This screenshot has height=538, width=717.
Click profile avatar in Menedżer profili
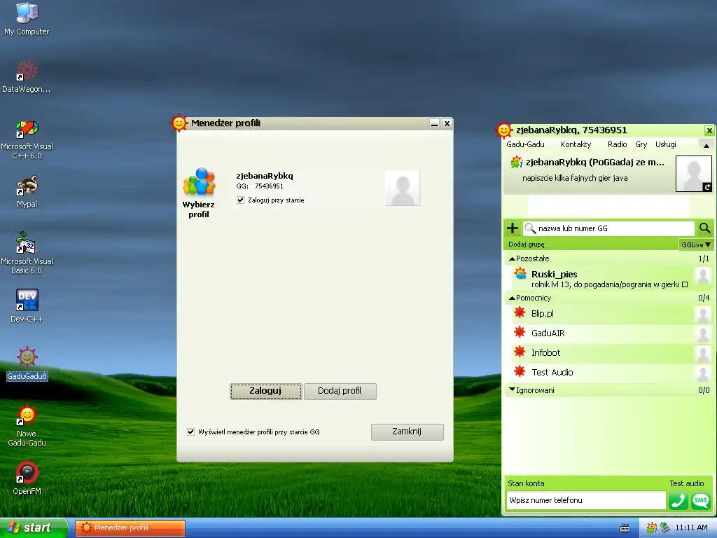[x=403, y=188]
